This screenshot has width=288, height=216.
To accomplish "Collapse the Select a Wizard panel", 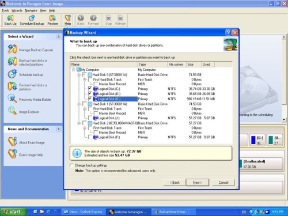I will click(59, 37).
